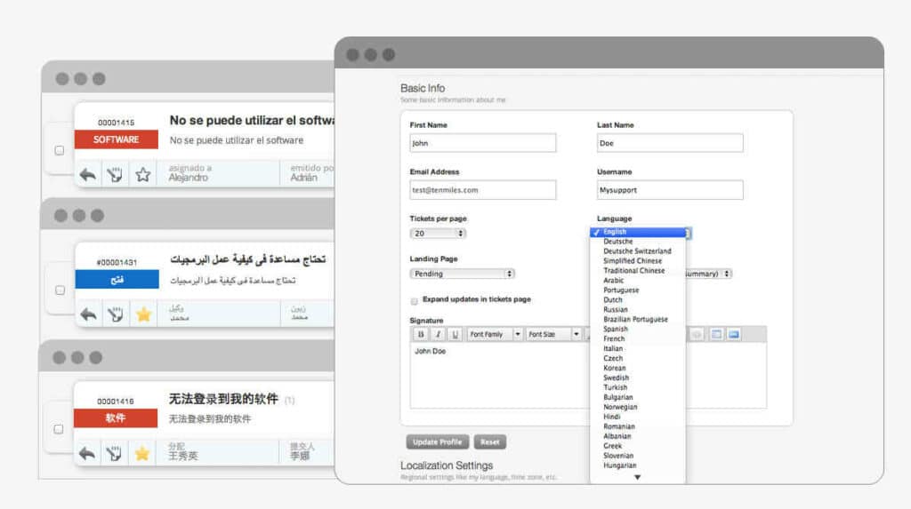Image resolution: width=911 pixels, height=509 pixels.
Task: Select Greek language
Action: pyautogui.click(x=638, y=446)
